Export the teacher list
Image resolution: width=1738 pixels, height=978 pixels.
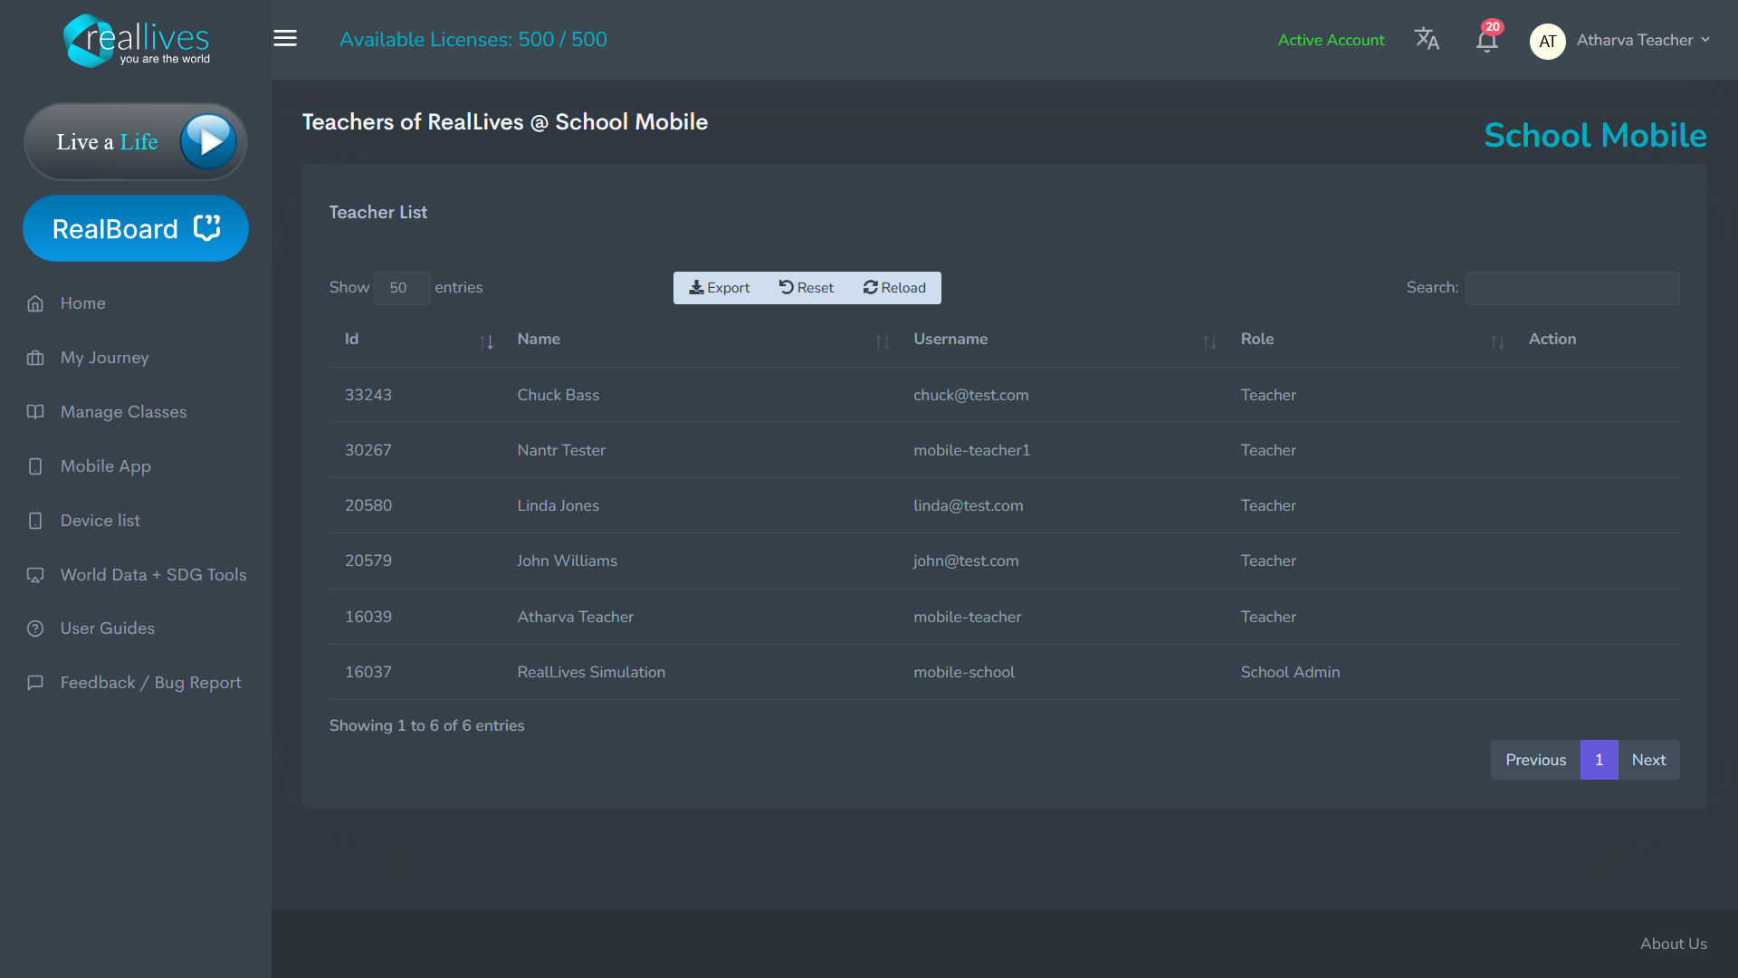click(x=720, y=288)
